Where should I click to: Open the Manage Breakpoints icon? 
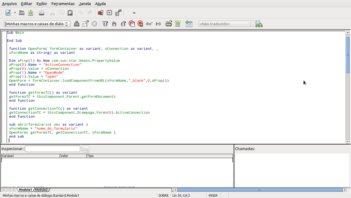(x=140, y=24)
